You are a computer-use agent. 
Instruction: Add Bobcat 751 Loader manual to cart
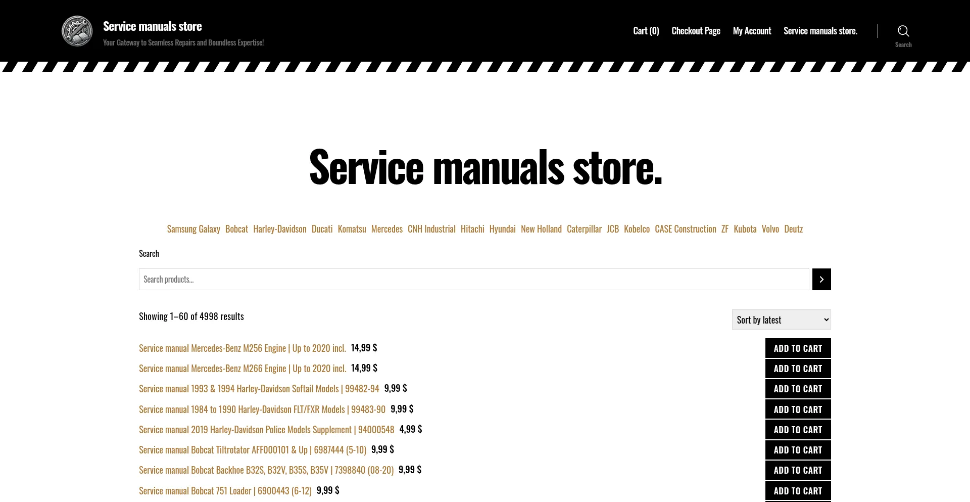click(798, 491)
